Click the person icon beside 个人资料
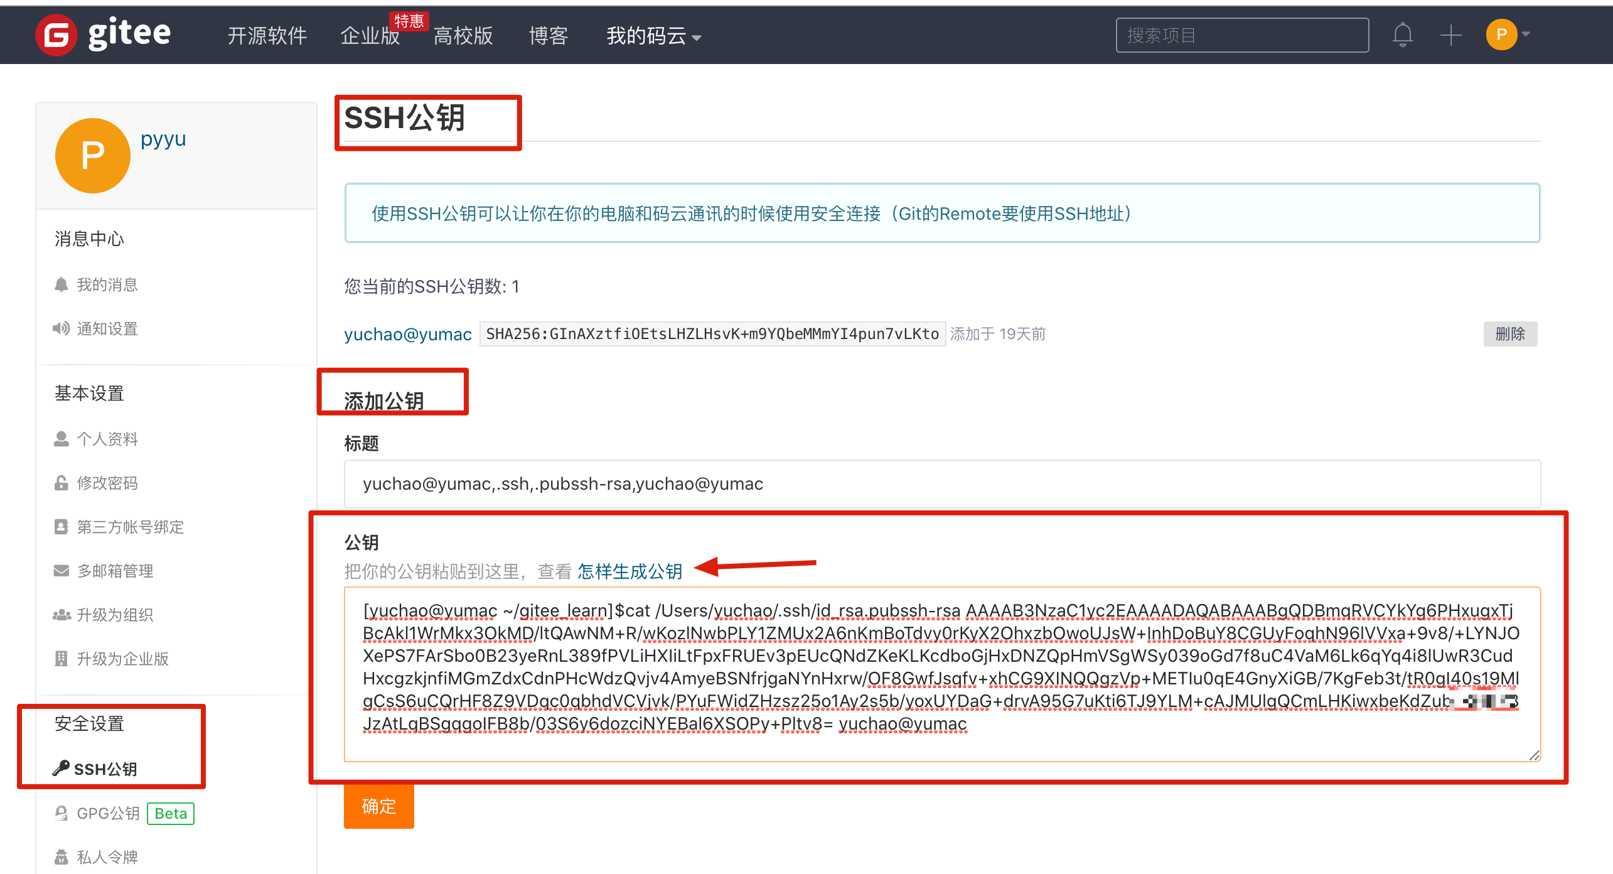1613x874 pixels. pyautogui.click(x=61, y=439)
